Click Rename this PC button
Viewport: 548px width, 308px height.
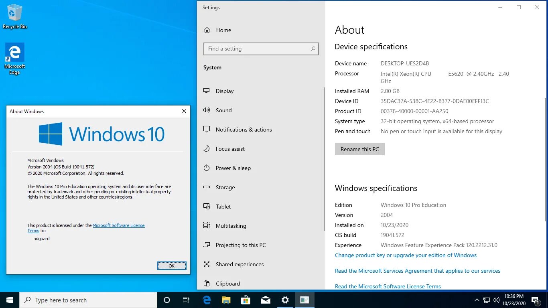click(360, 149)
